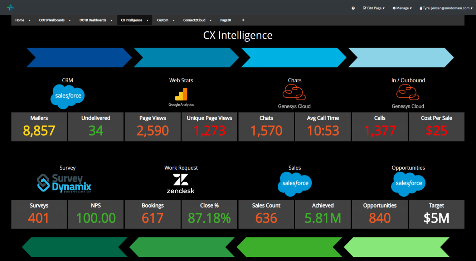Click the Bookings 617 tile
Screen dimensions: 476x261
tap(152, 214)
